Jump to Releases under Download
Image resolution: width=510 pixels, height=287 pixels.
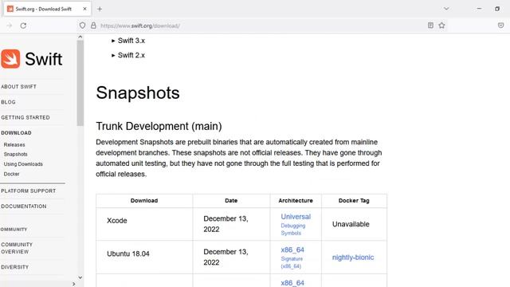point(14,145)
